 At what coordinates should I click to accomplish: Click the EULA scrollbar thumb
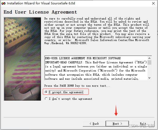pyautogui.click(x=150, y=63)
